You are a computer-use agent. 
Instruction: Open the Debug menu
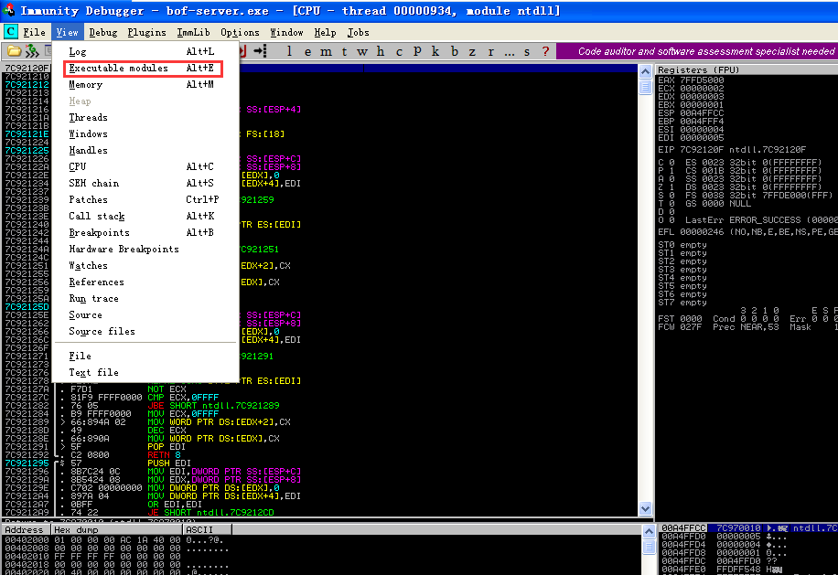103,33
